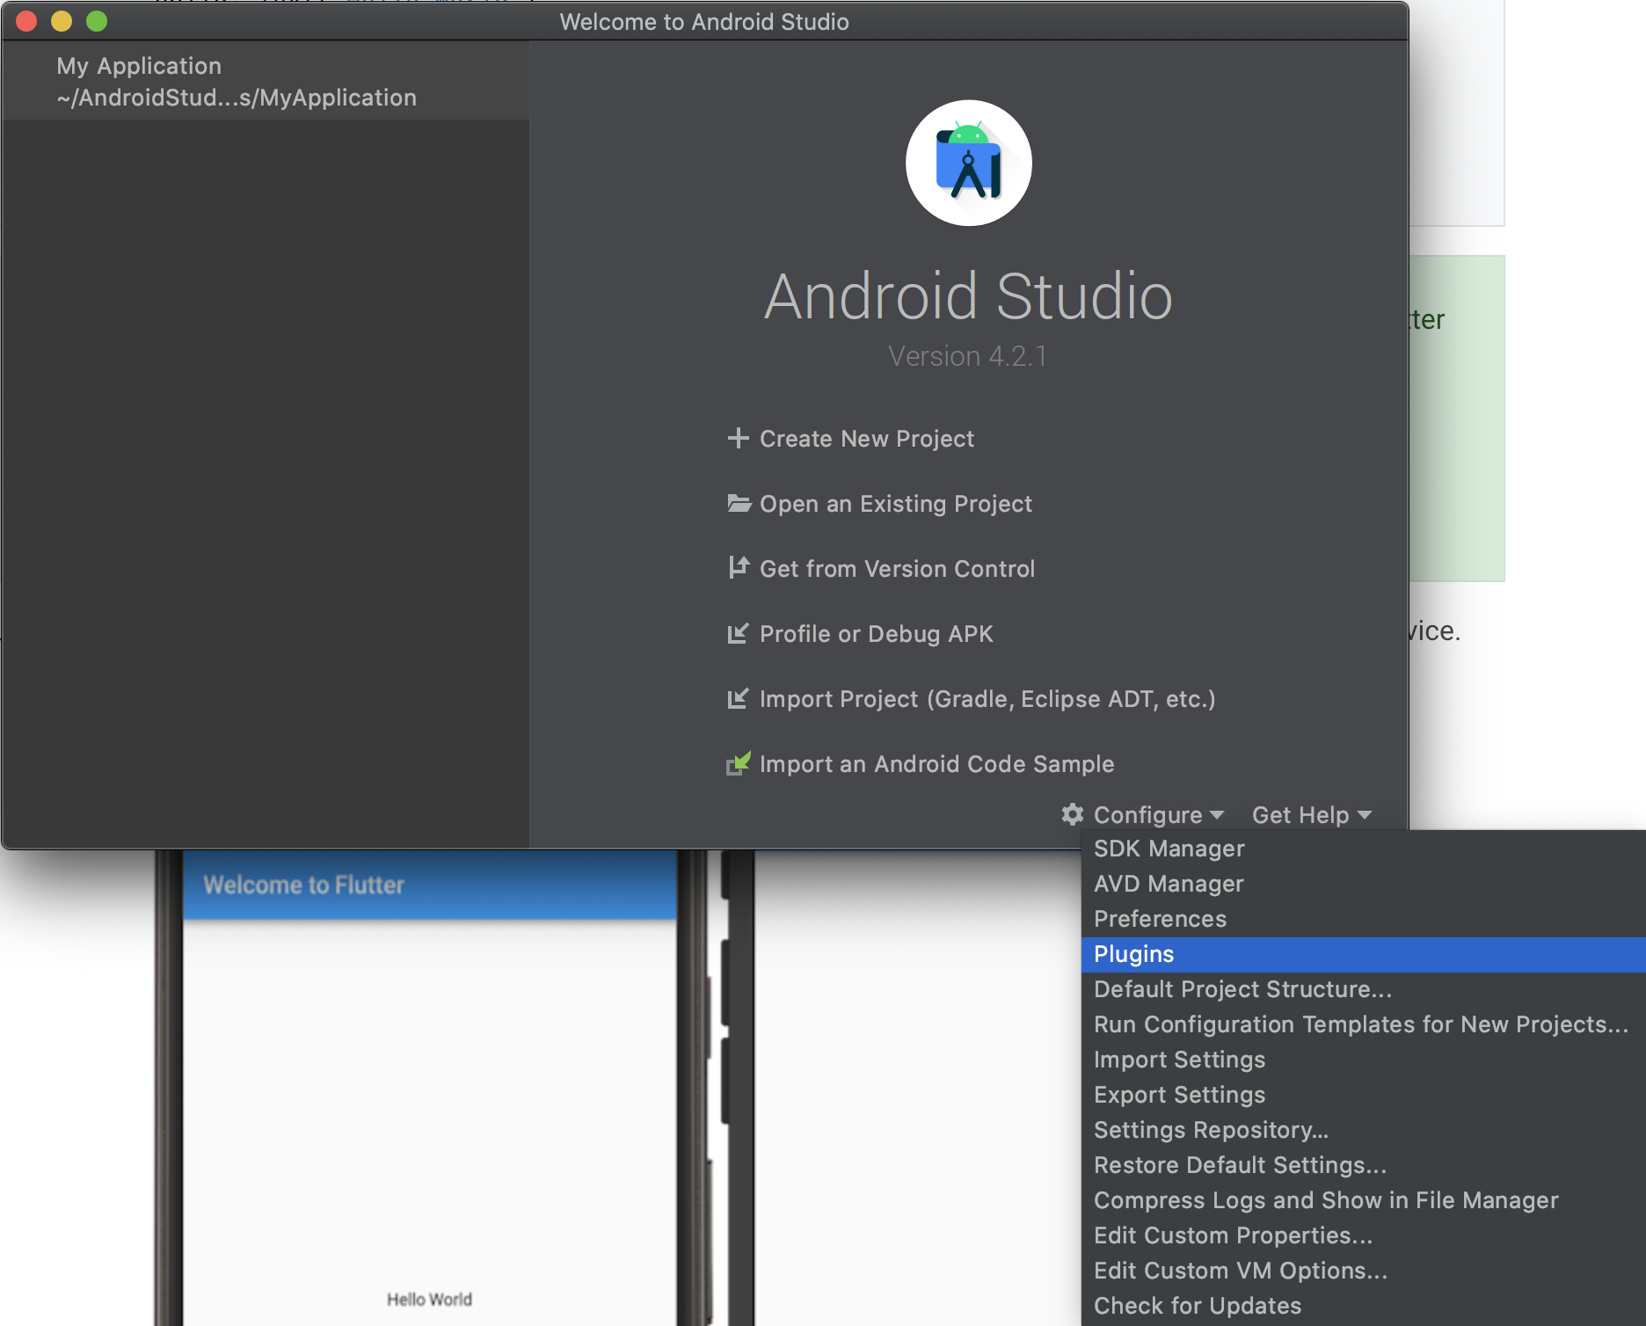
Task: Open Preferences from Configure menu
Action: 1363,919
